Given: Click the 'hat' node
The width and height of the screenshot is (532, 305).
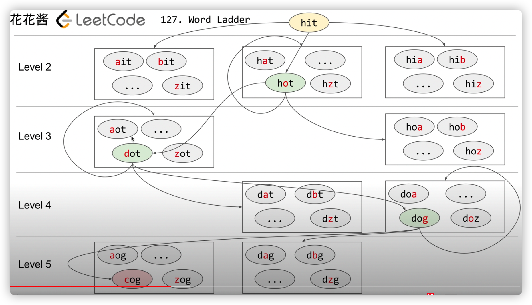Looking at the screenshot, I should pos(265,61).
